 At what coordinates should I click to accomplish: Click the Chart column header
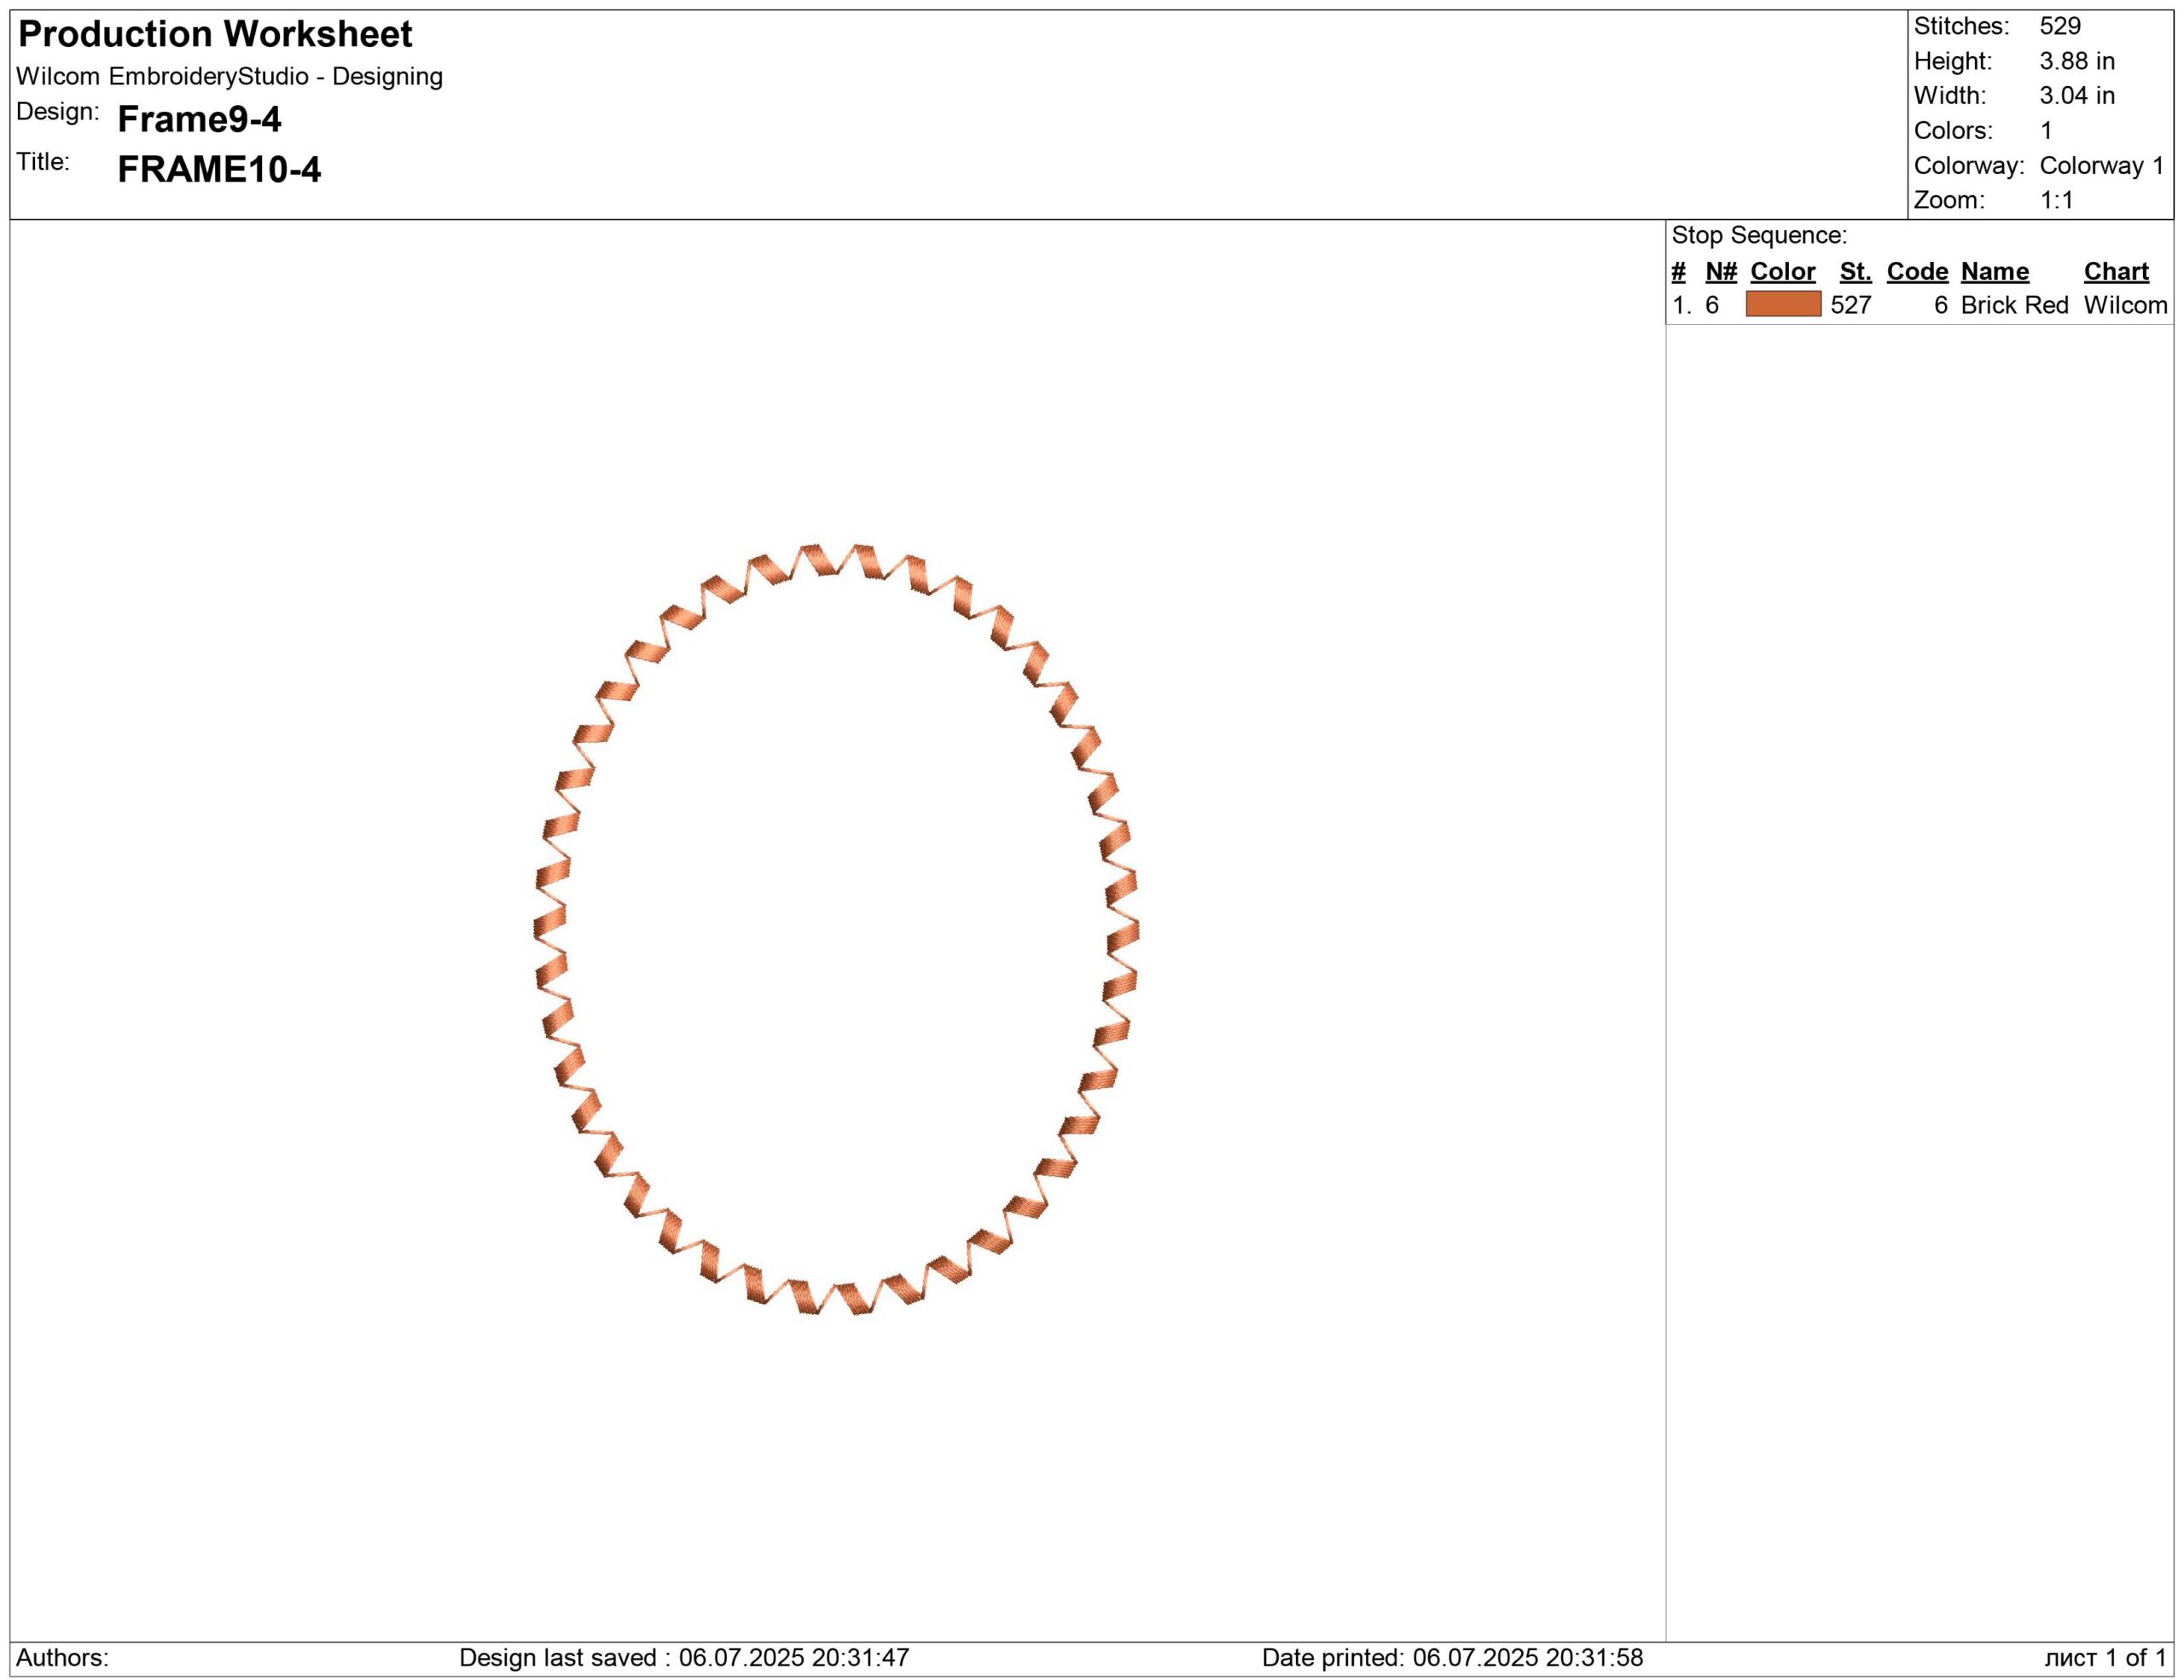pos(2115,271)
